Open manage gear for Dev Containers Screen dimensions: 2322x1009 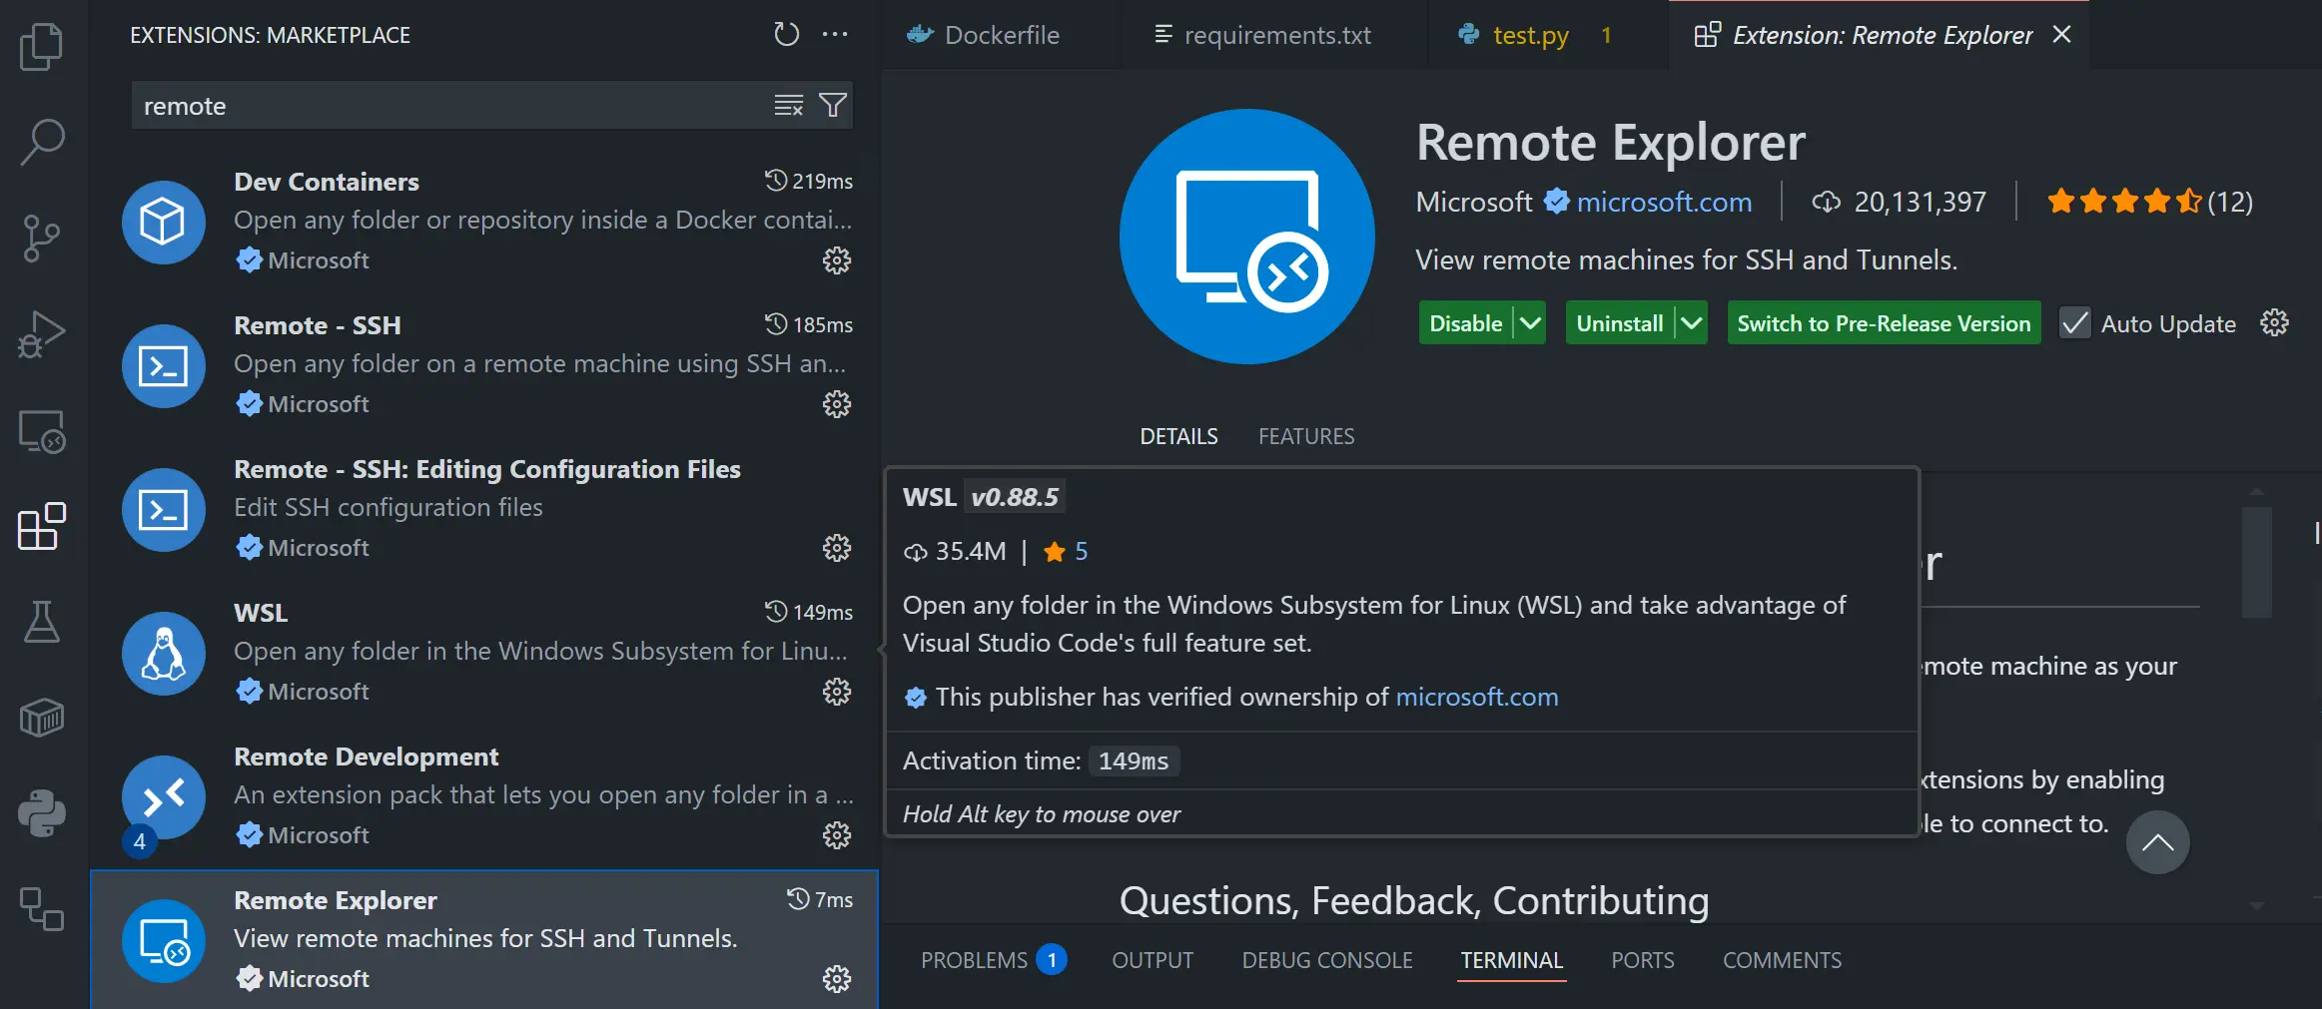(837, 260)
